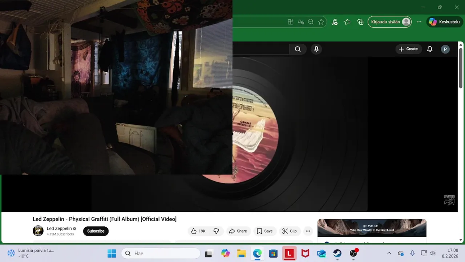Open File Explorer from taskbar

pyautogui.click(x=241, y=253)
